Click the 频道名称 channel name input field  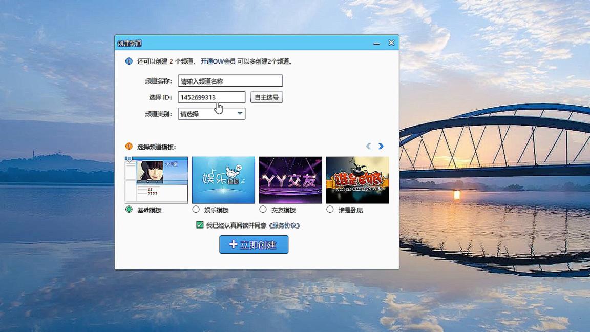230,80
